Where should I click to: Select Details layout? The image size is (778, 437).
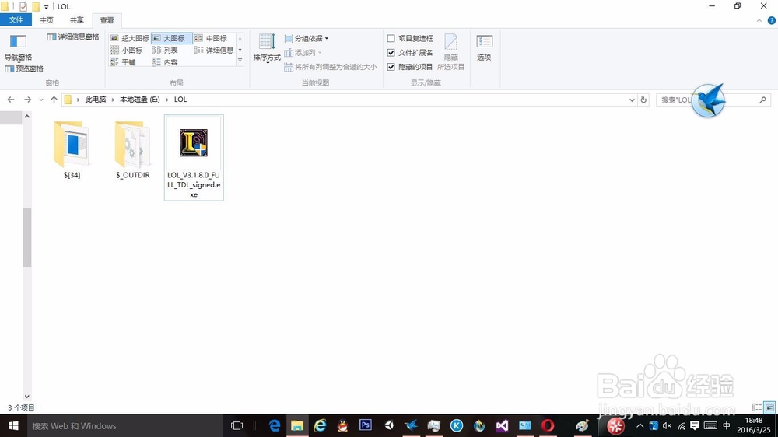pos(214,50)
